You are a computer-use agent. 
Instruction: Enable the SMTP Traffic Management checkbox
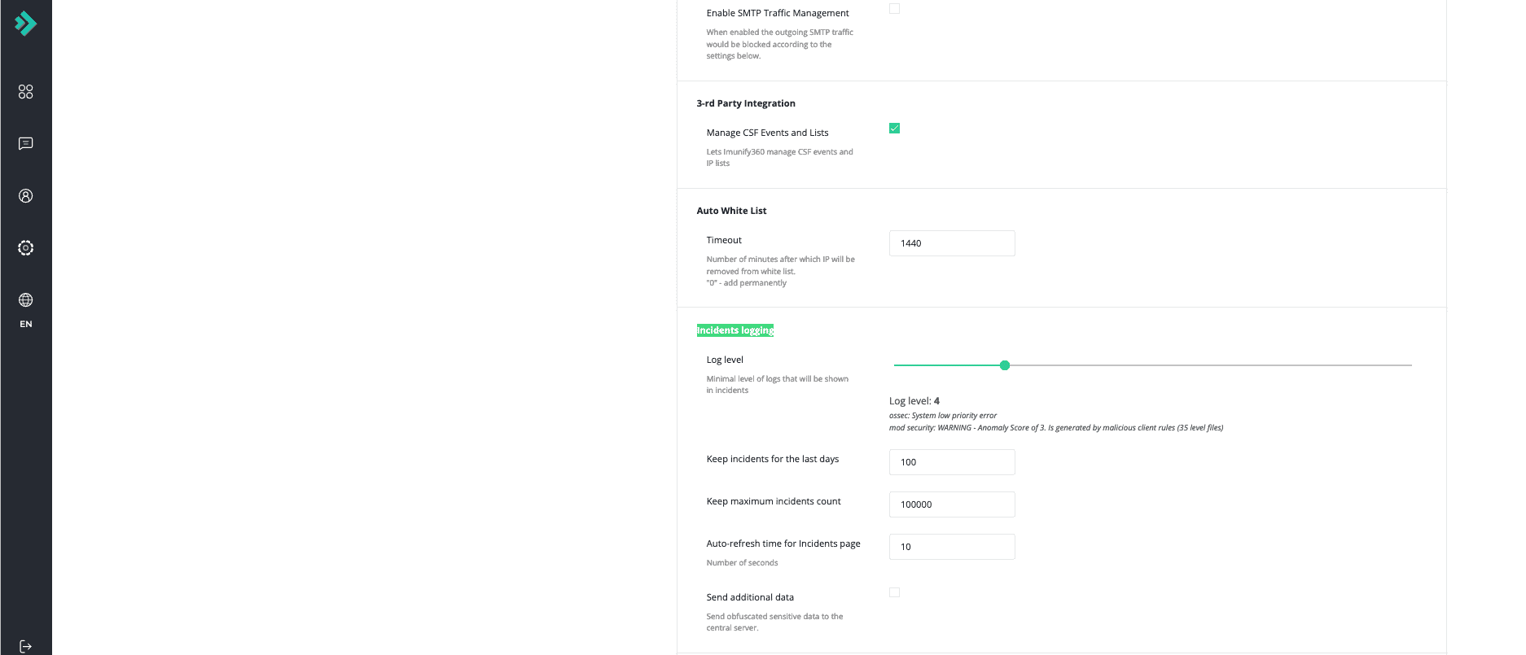pos(894,9)
